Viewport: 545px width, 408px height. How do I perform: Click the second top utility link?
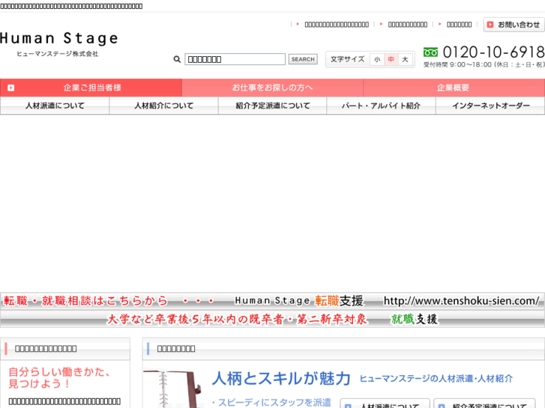pyautogui.click(x=408, y=25)
